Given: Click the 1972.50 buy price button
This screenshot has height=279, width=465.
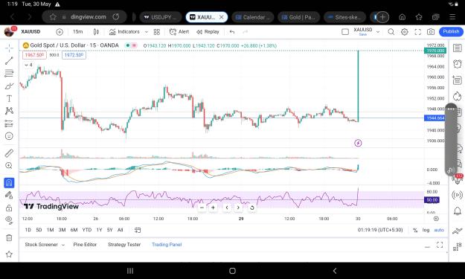Looking at the screenshot, I should pos(74,55).
